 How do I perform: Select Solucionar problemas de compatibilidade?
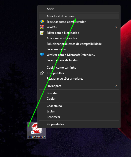(x=79, y=44)
